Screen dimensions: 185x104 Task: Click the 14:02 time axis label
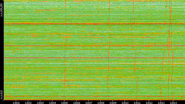[x=28, y=103]
